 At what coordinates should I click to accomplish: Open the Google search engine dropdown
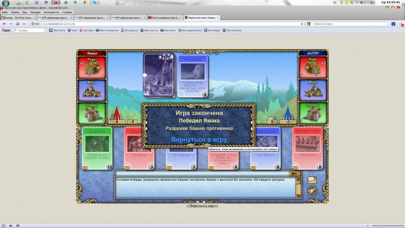click(x=310, y=24)
